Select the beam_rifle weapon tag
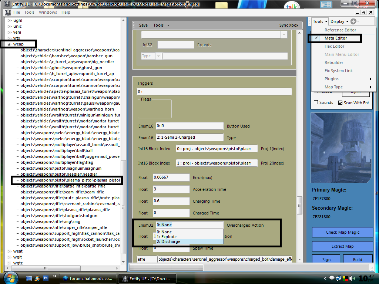379x284 pixels. click(62, 192)
